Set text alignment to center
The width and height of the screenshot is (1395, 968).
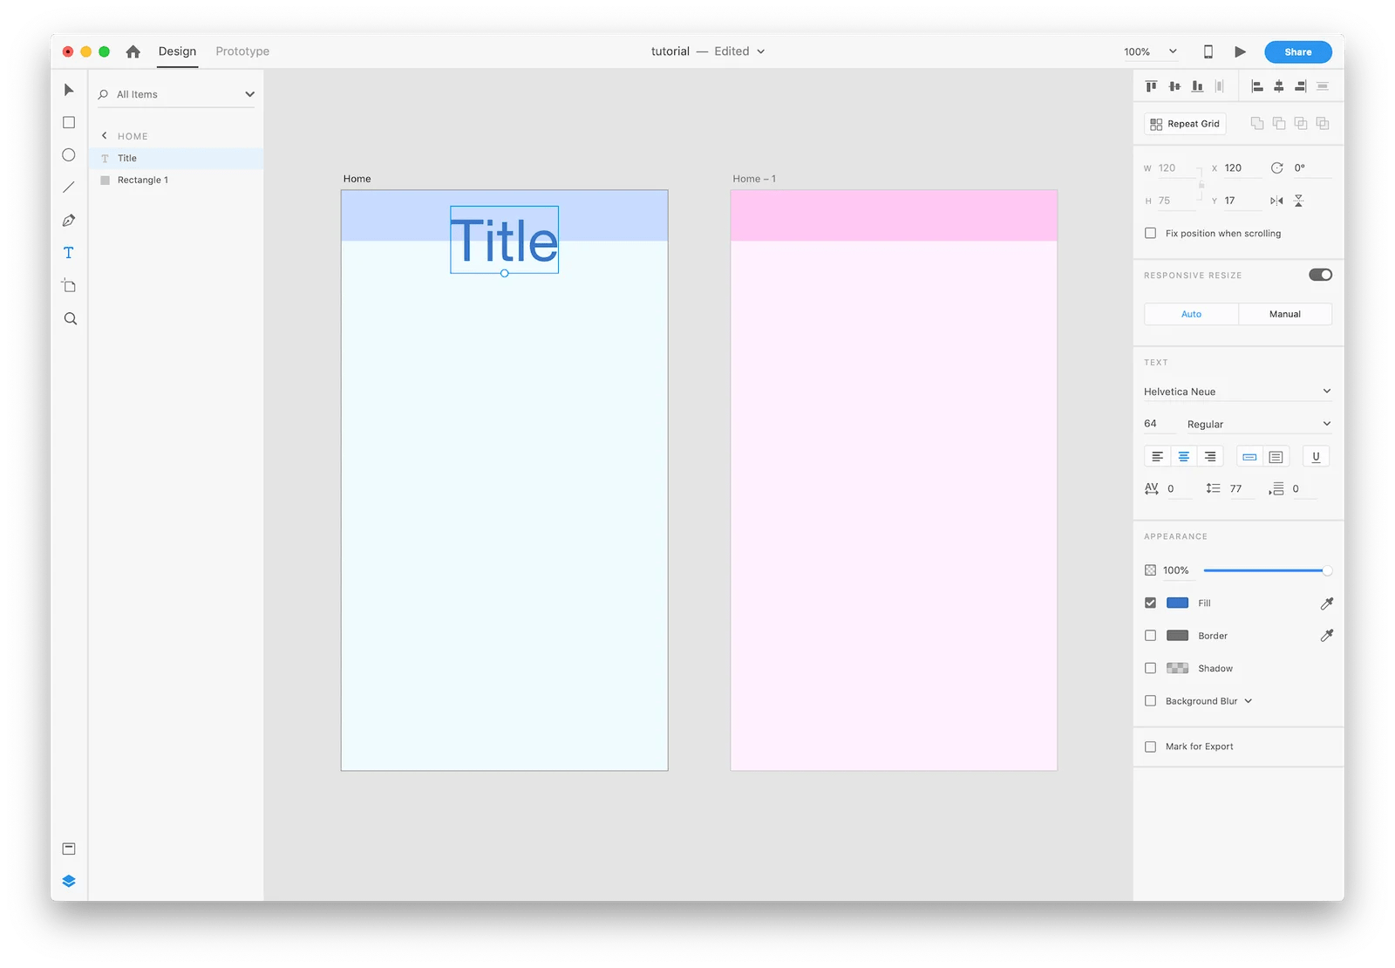1184,456
